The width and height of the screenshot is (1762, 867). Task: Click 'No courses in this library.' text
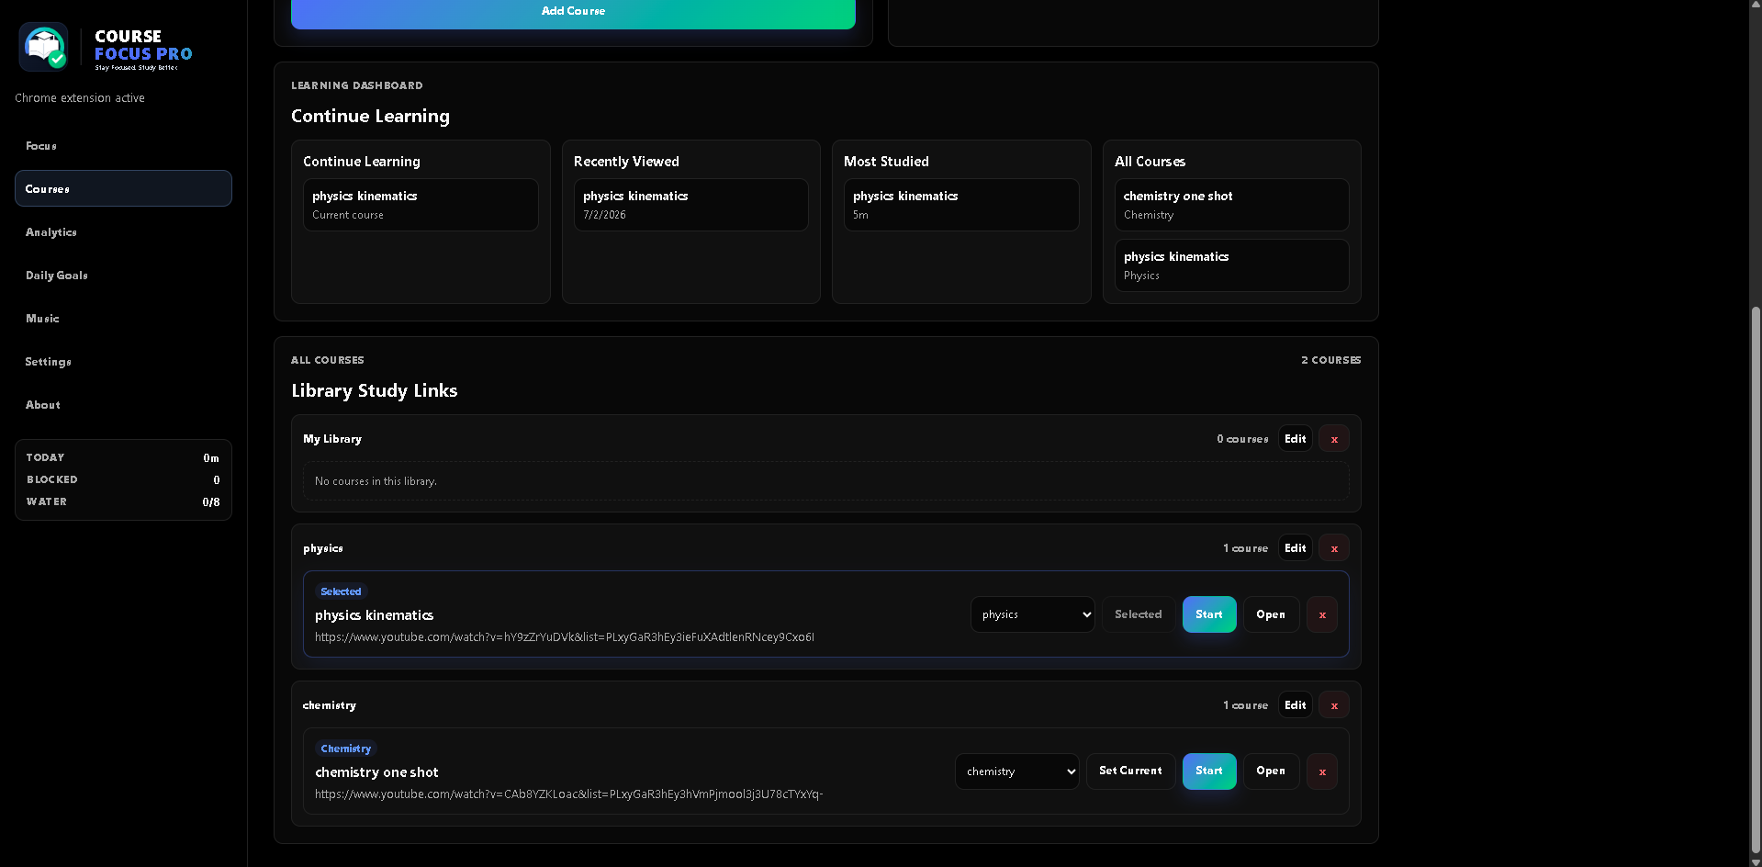pos(376,481)
